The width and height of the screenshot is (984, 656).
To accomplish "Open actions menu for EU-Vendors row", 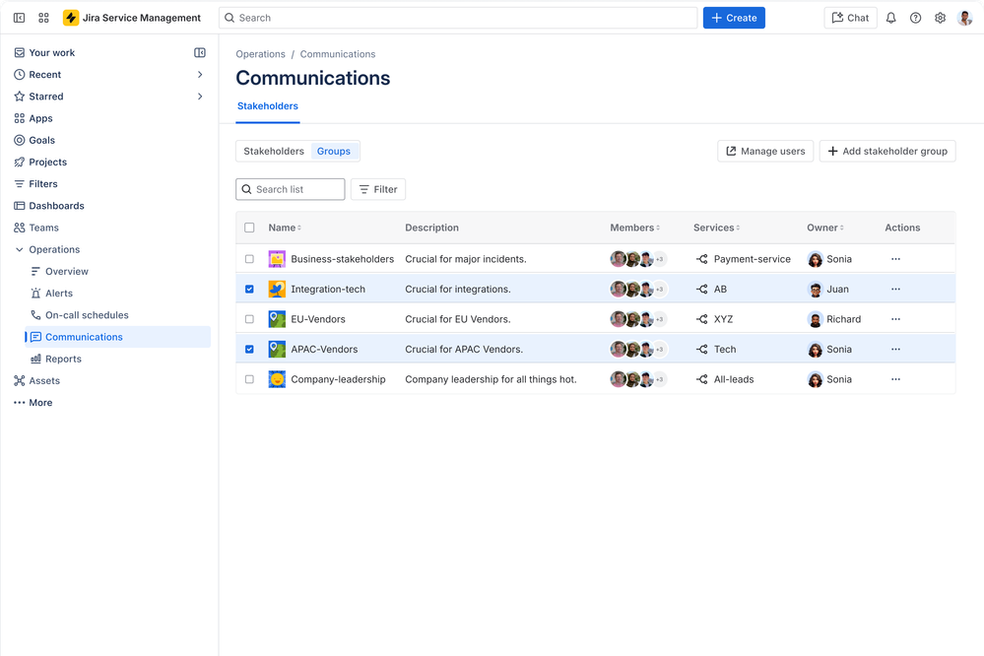I will pos(894,319).
